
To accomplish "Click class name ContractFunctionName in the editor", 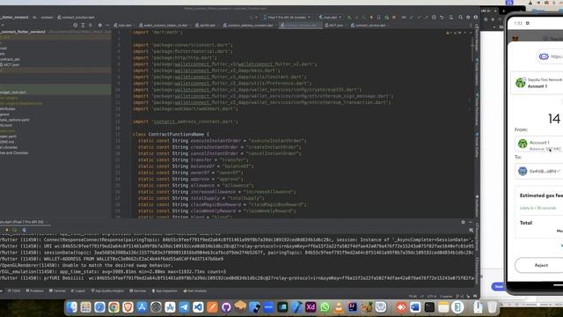I will [176, 134].
